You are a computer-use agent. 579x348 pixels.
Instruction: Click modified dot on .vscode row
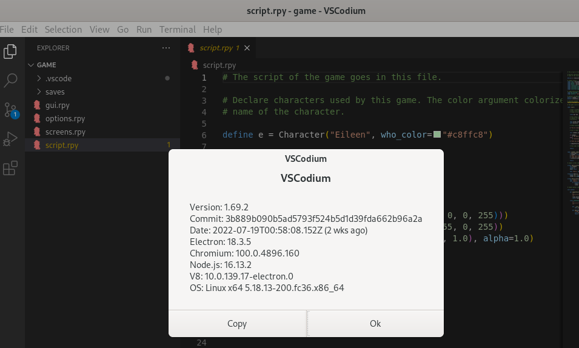tap(167, 78)
